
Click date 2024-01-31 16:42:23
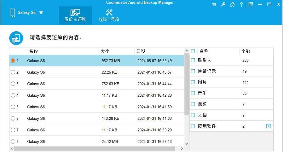tap(155, 95)
